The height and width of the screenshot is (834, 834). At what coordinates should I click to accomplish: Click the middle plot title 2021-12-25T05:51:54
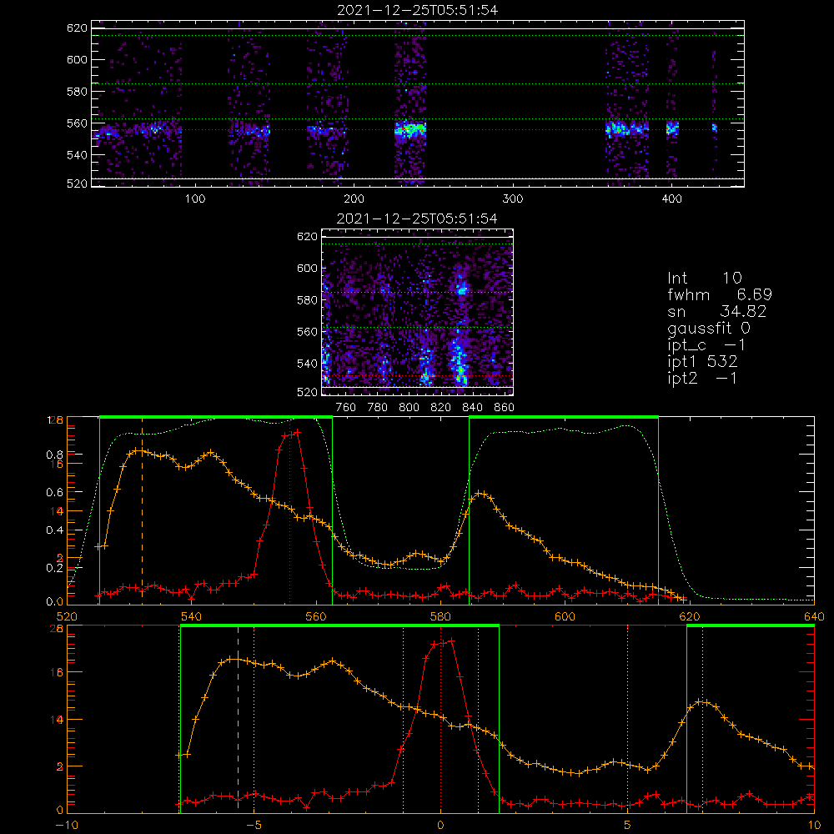417,219
